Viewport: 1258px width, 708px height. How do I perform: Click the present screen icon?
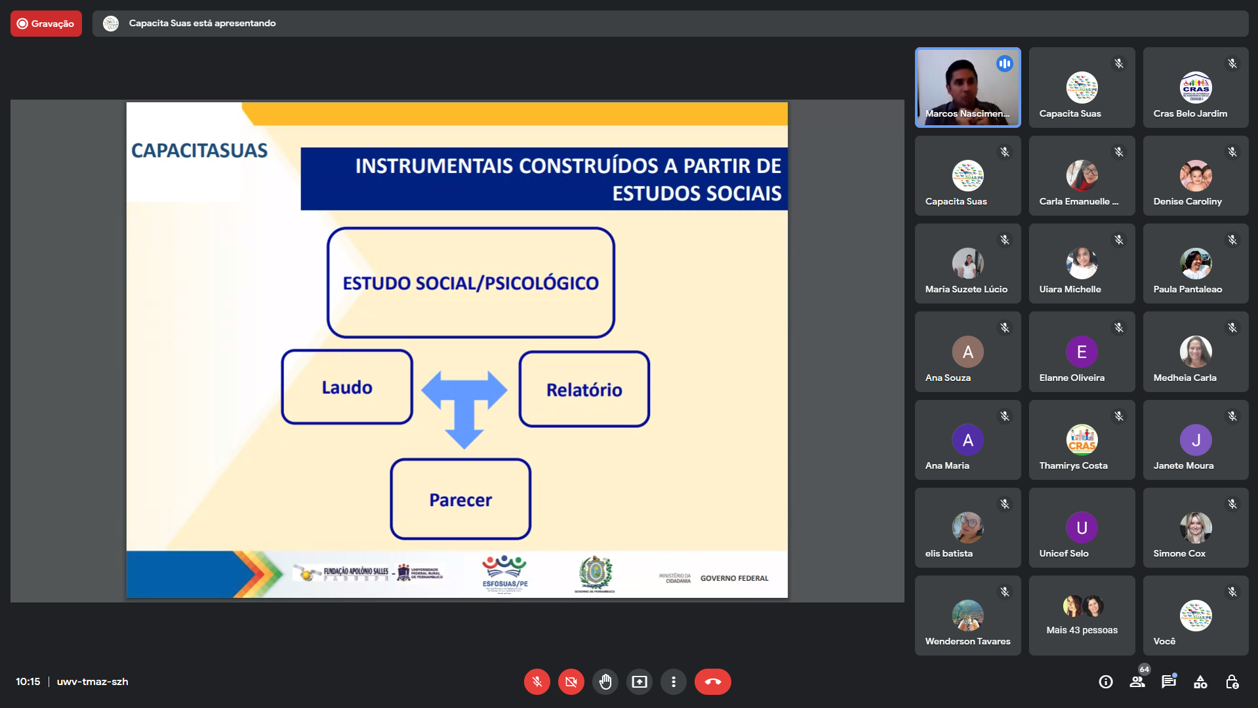point(639,682)
